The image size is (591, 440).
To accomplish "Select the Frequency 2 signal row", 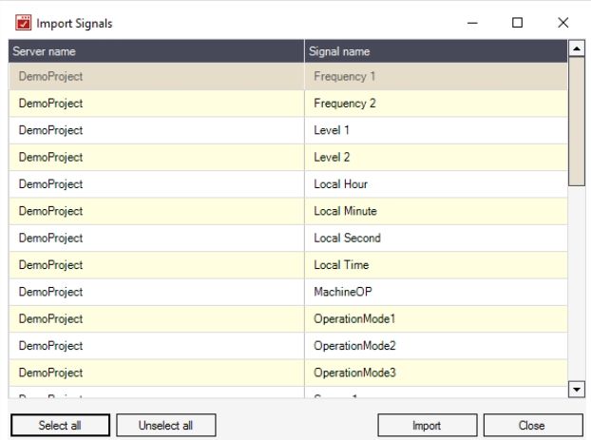I will click(x=345, y=103).
